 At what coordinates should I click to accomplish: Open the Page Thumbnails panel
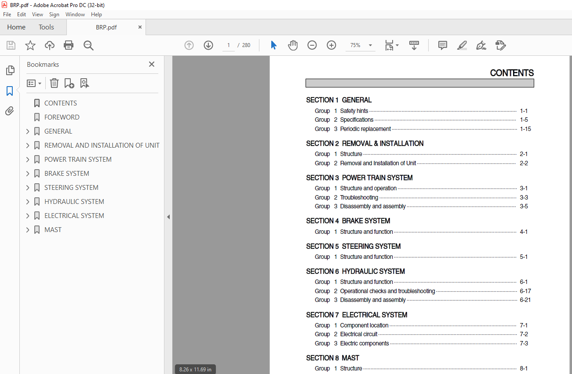[x=10, y=70]
